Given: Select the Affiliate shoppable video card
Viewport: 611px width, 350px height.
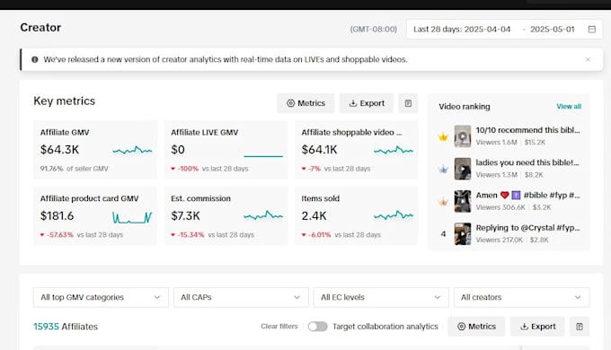Looking at the screenshot, I should [x=356, y=150].
